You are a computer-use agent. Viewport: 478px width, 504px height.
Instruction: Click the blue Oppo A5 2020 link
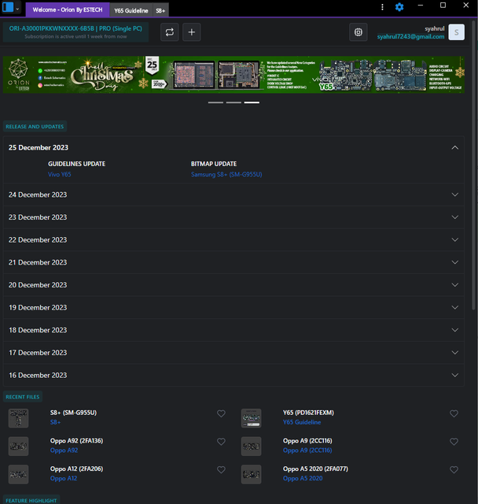(x=303, y=478)
